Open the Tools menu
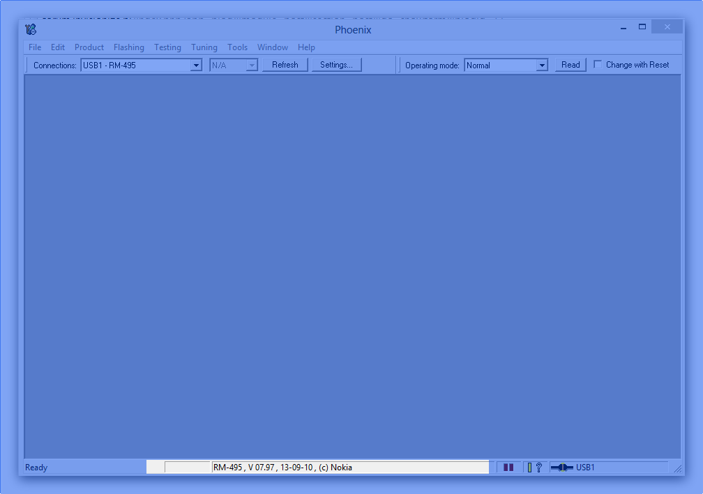 point(237,47)
